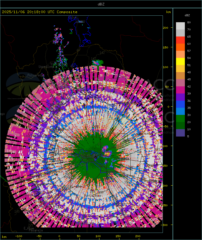This screenshot has height=240, width=202.
Task: Click the 200 tick on the right axis
Action: point(165,28)
